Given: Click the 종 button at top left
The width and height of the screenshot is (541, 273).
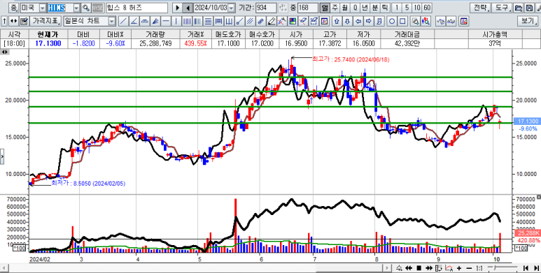Looking at the screenshot, I should [13, 8].
